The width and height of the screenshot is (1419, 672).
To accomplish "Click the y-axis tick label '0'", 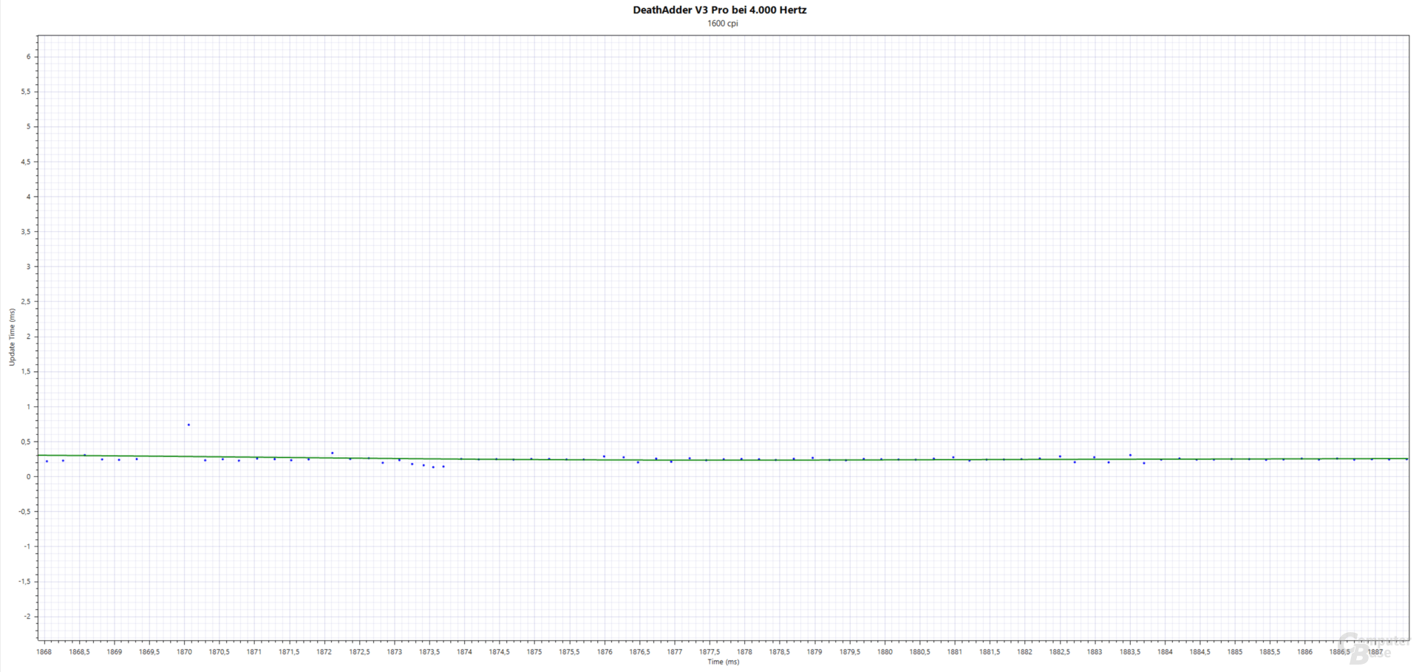I will [28, 477].
